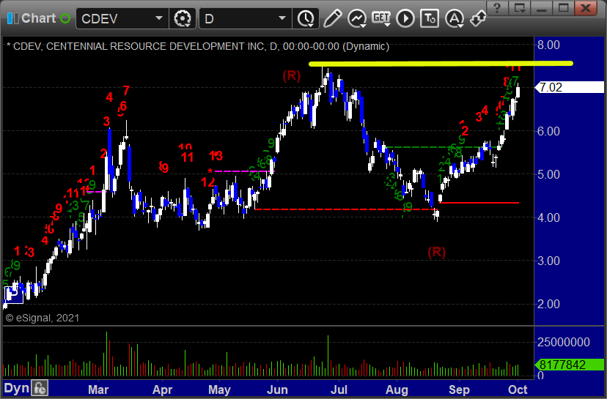
Task: Click the 8.00 price axis label
Action: tap(548, 45)
